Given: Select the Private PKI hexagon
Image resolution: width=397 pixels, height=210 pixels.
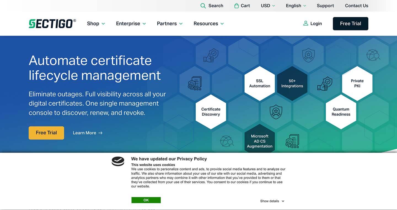Looking at the screenshot, I should 357,83.
